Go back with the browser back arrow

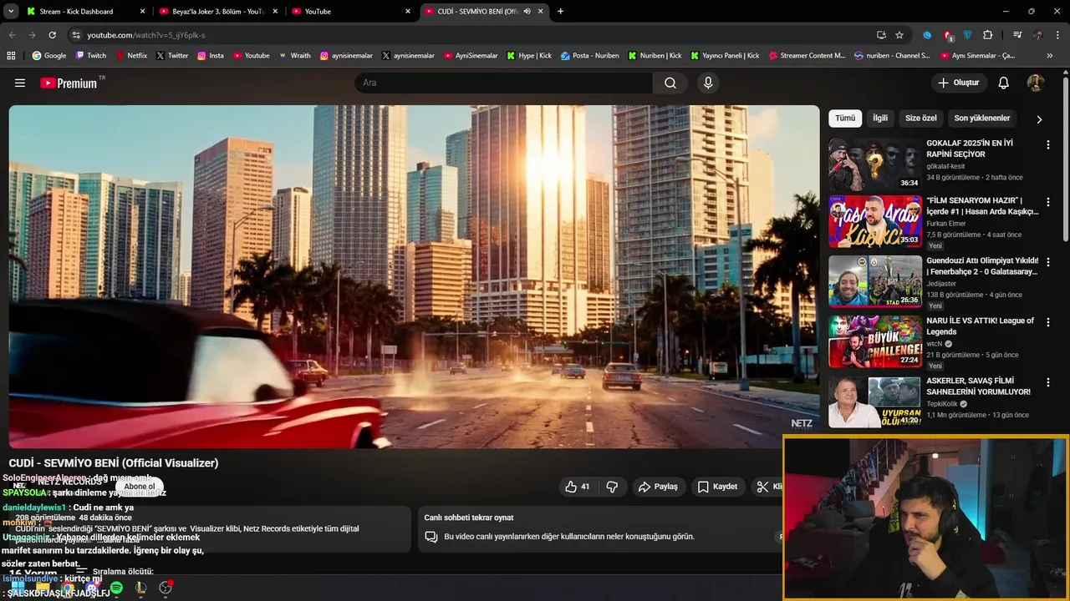(12, 35)
